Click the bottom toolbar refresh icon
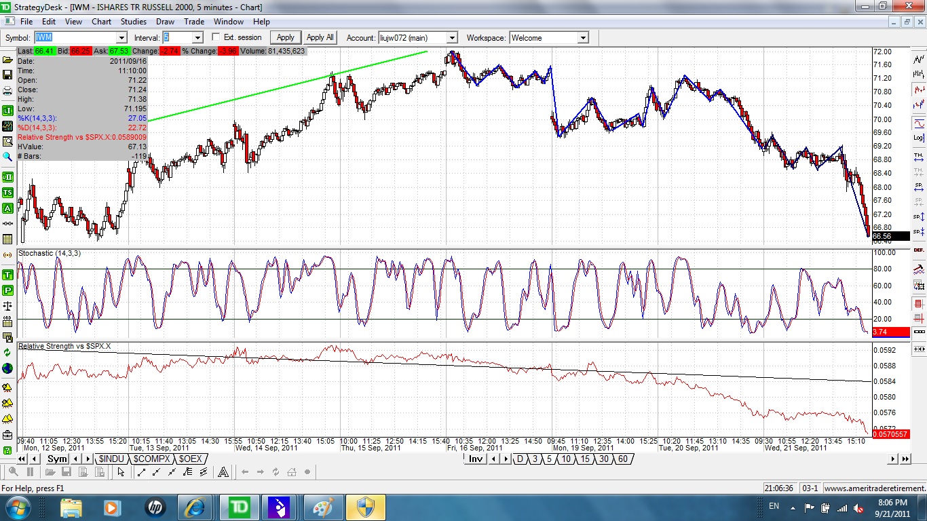The image size is (927, 521). (x=276, y=472)
